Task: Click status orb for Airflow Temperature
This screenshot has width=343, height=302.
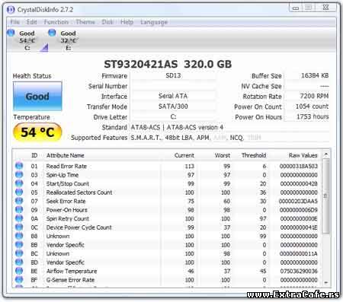Action: click(19, 271)
